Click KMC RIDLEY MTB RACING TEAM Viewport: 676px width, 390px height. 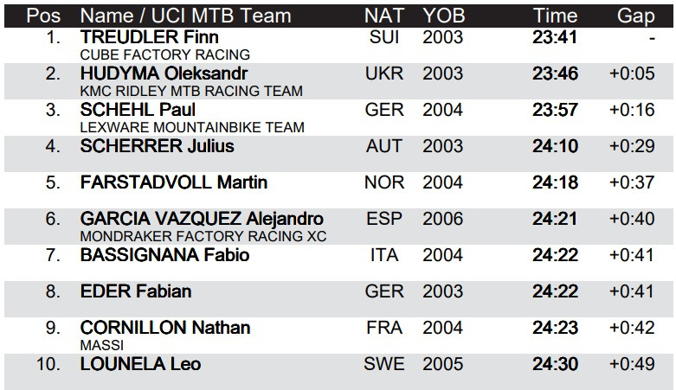click(x=191, y=91)
